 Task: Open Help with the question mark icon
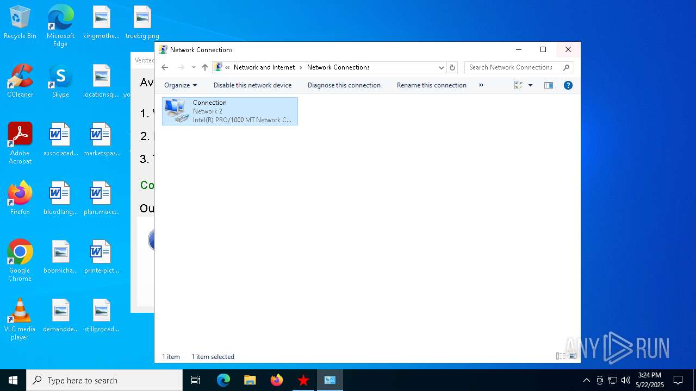[x=568, y=85]
